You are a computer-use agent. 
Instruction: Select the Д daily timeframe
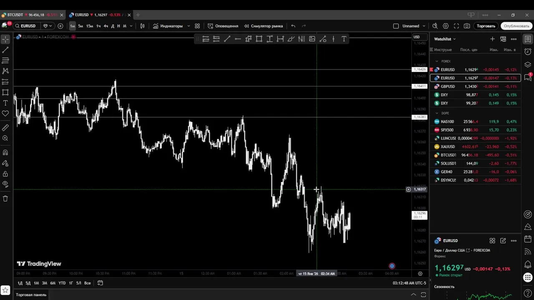click(113, 26)
